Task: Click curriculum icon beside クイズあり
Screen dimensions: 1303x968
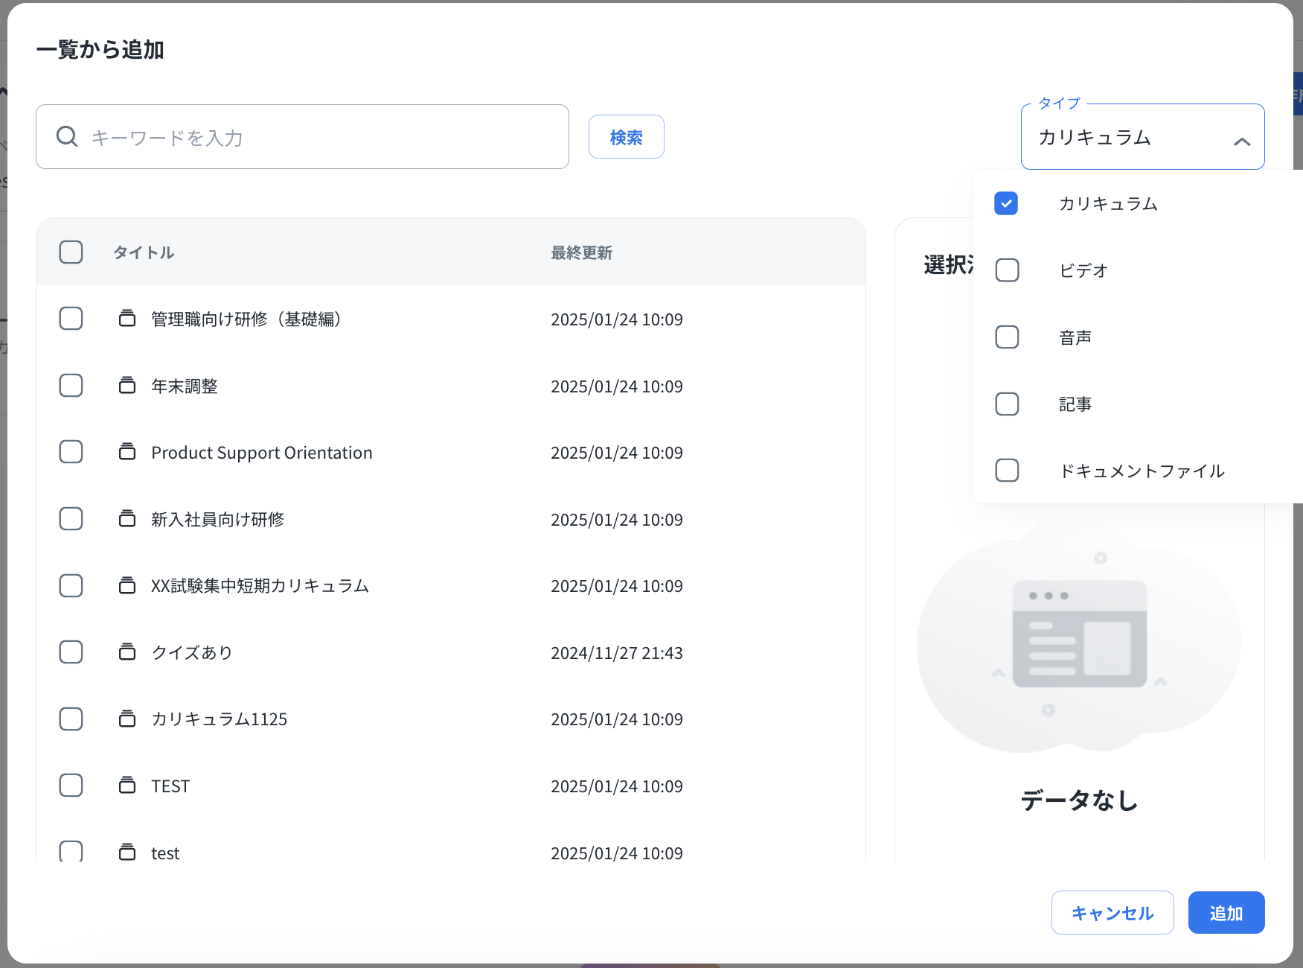Action: 127,652
